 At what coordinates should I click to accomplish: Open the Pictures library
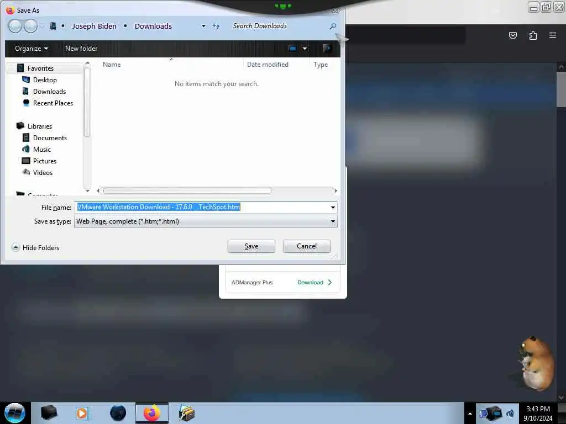pyautogui.click(x=45, y=161)
